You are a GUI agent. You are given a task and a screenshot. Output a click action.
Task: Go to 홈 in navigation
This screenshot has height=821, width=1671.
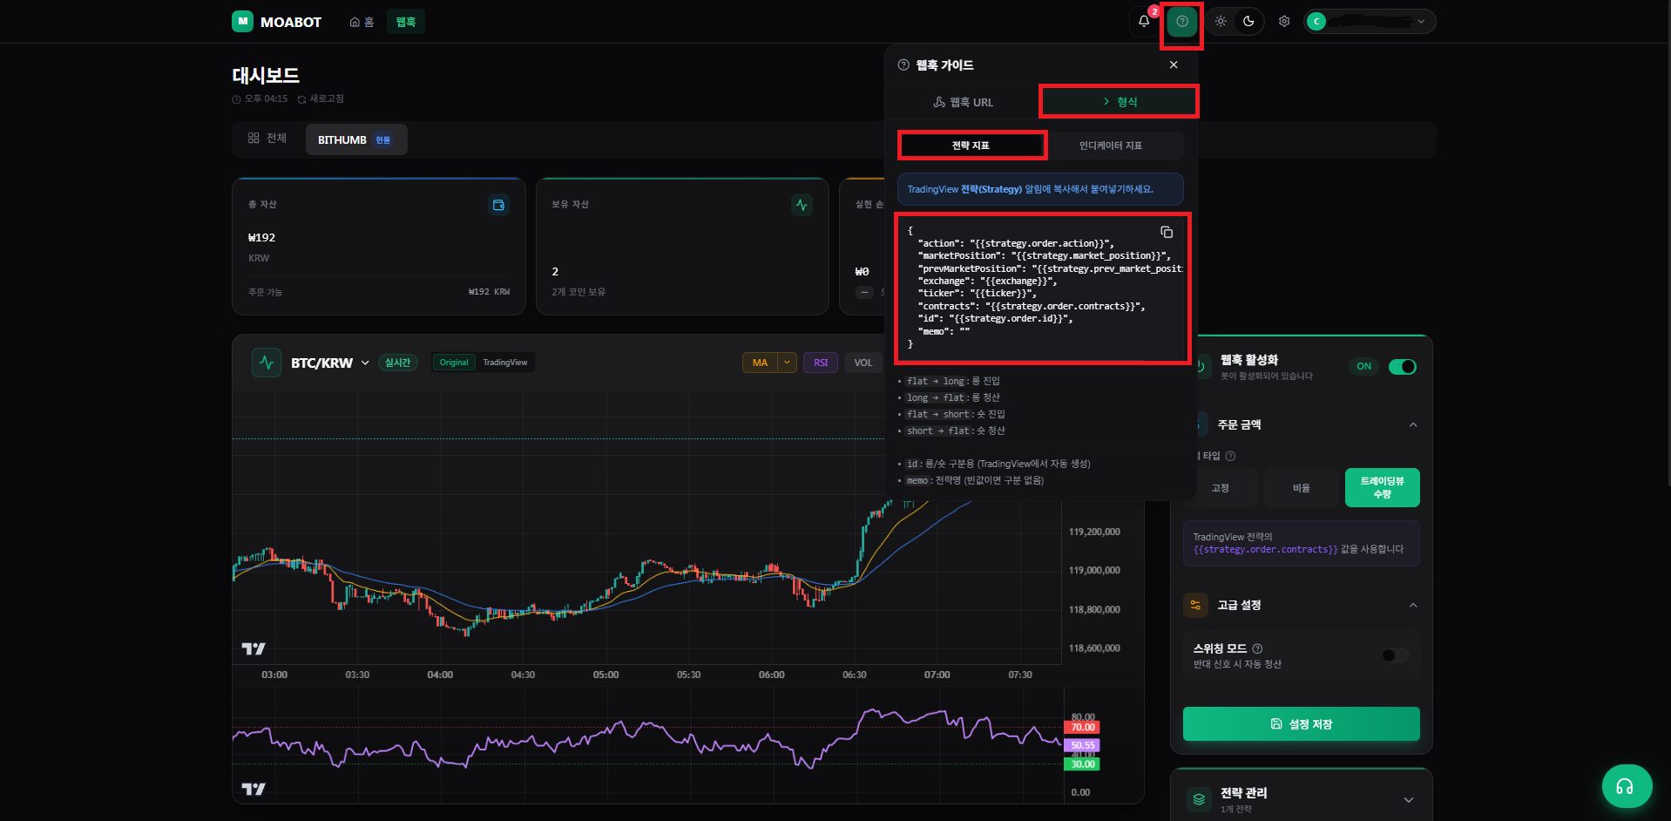[362, 22]
